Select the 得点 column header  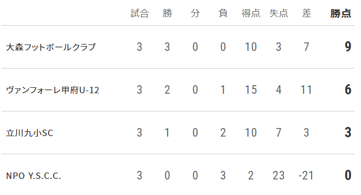click(x=251, y=13)
